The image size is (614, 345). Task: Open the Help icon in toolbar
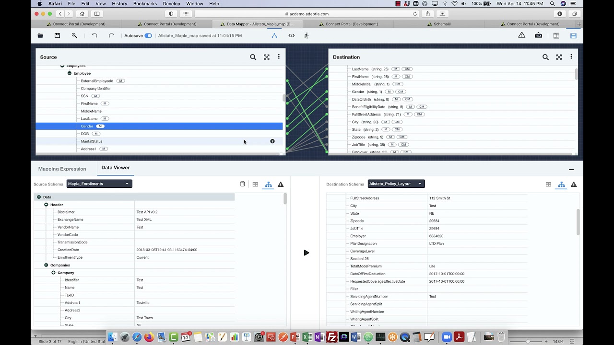[x=539, y=35]
